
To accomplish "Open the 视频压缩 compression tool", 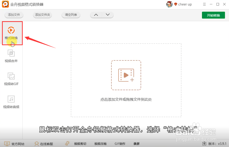I will click(100, 144).
